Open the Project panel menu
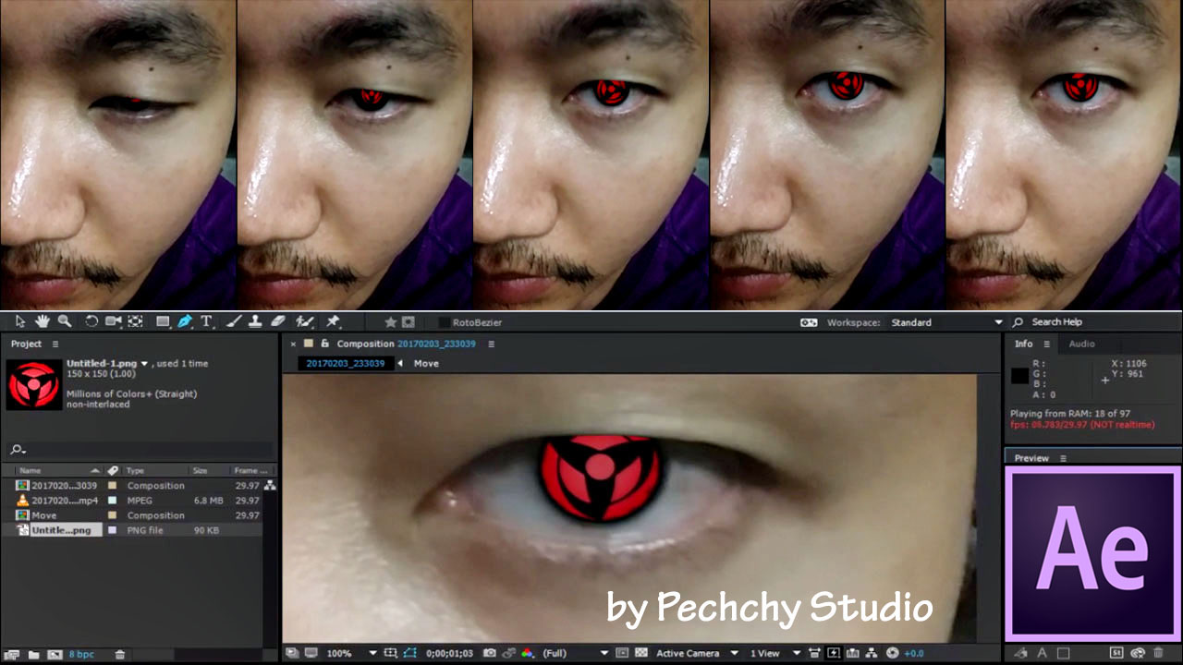This screenshot has height=665, width=1183. pos(55,344)
